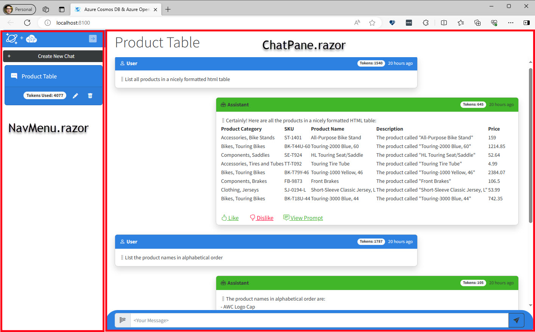Dislike the HTML table assistant response

coord(262,218)
